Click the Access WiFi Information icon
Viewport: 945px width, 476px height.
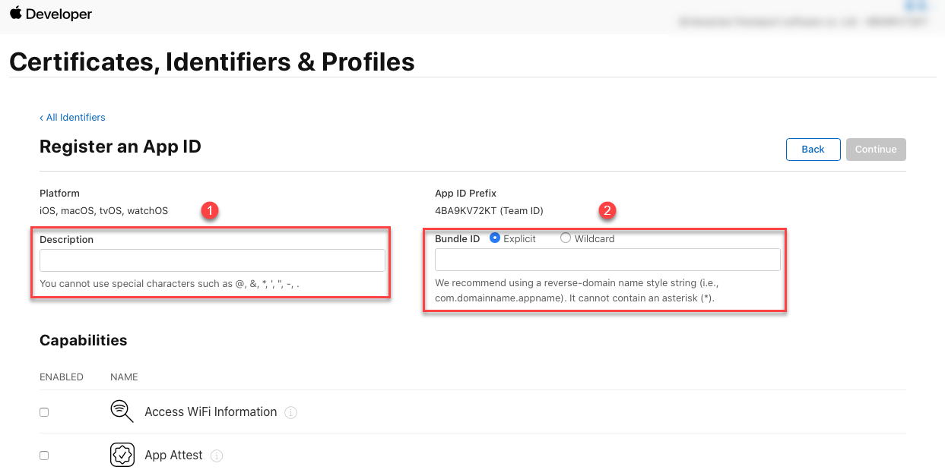122,411
